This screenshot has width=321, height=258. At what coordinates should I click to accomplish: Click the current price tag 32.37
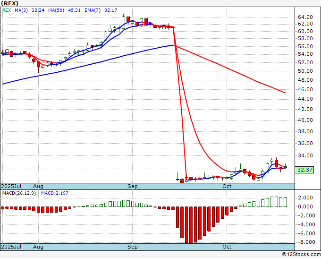(304, 170)
